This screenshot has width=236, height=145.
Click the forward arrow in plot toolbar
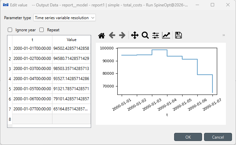122,35
